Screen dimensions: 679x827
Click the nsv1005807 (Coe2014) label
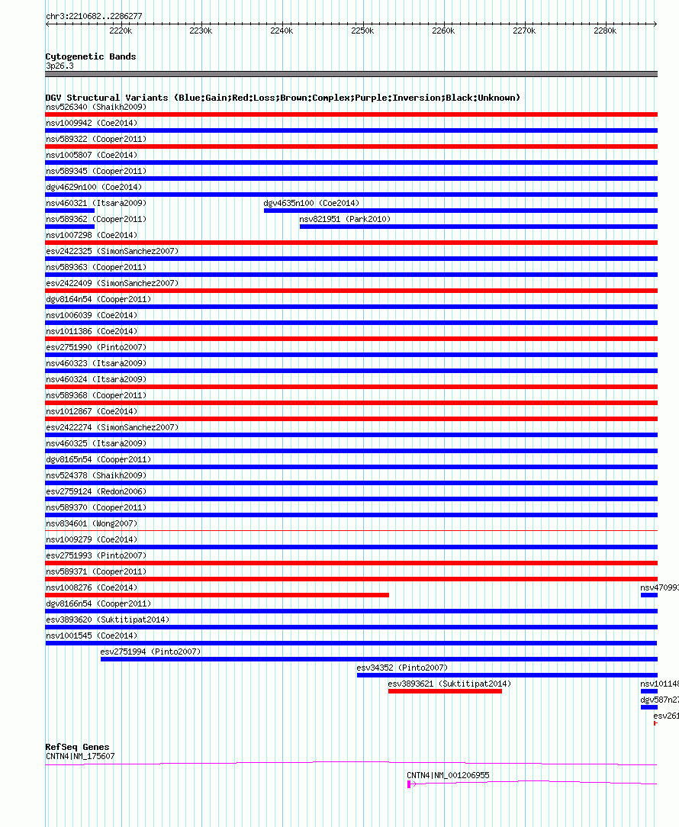pyautogui.click(x=92, y=155)
